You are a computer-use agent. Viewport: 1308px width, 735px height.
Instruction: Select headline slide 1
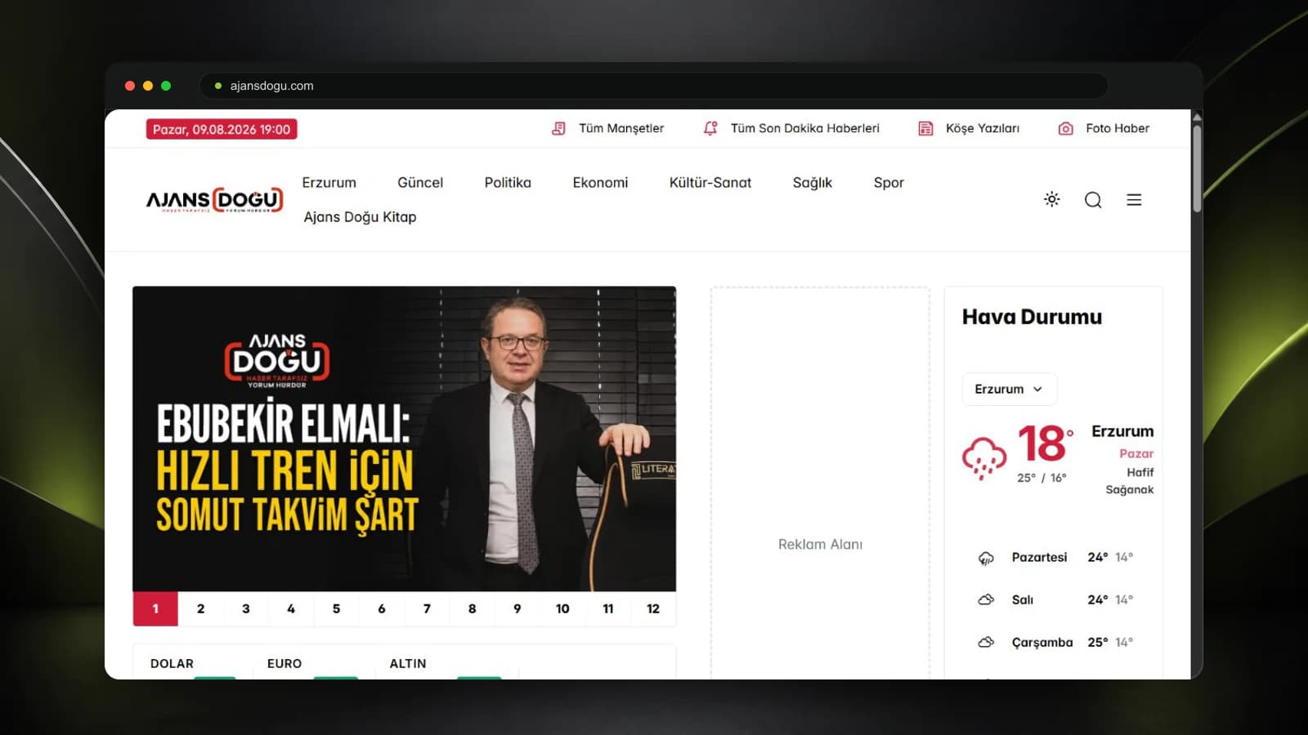point(155,608)
